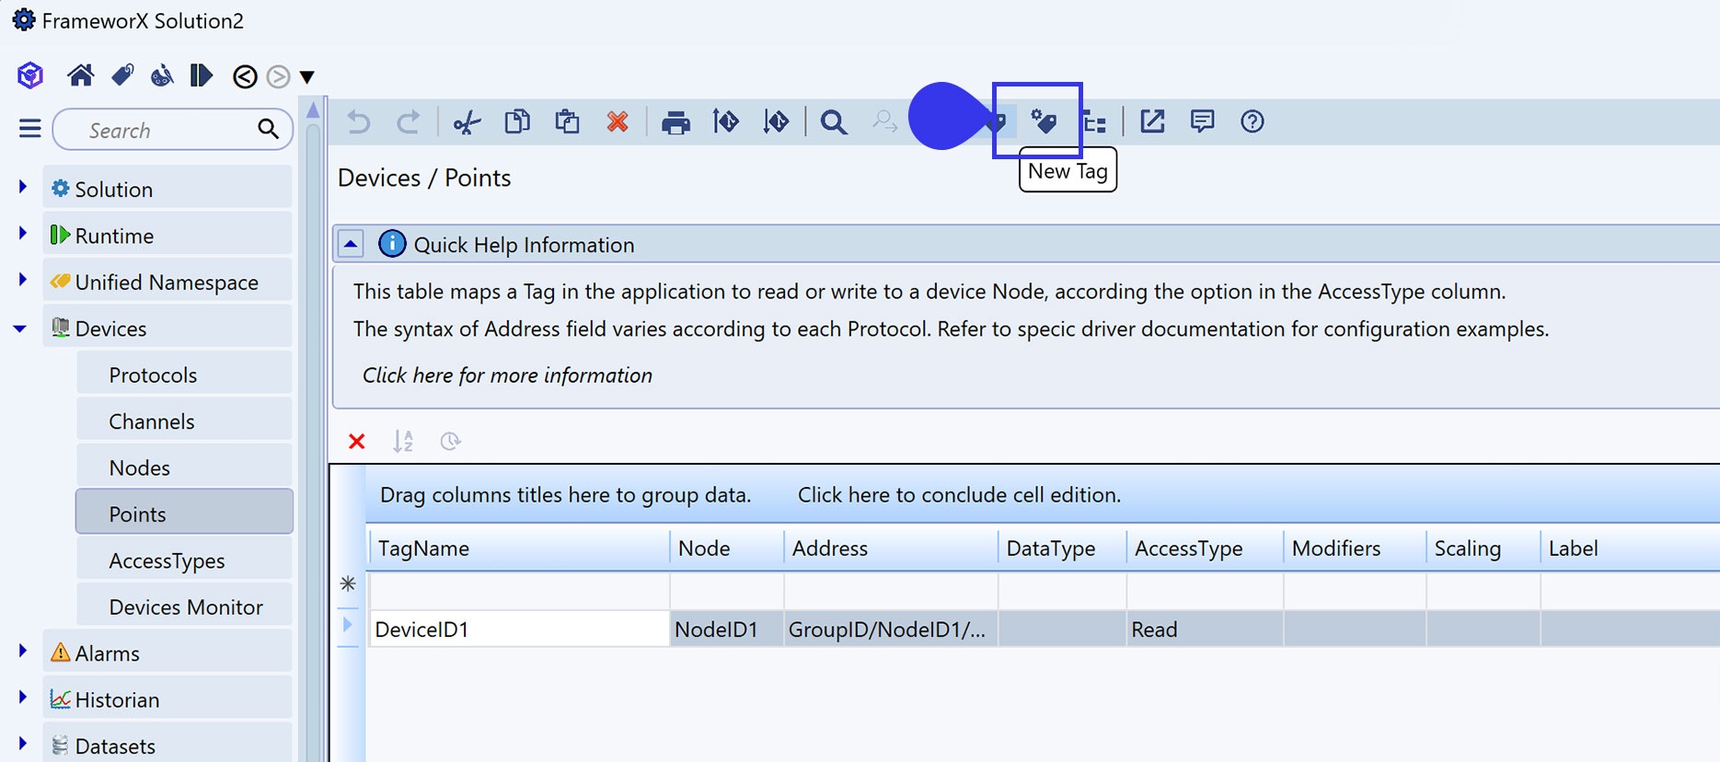Click the 'GroupID/NodeID1/...' address cell

click(891, 629)
